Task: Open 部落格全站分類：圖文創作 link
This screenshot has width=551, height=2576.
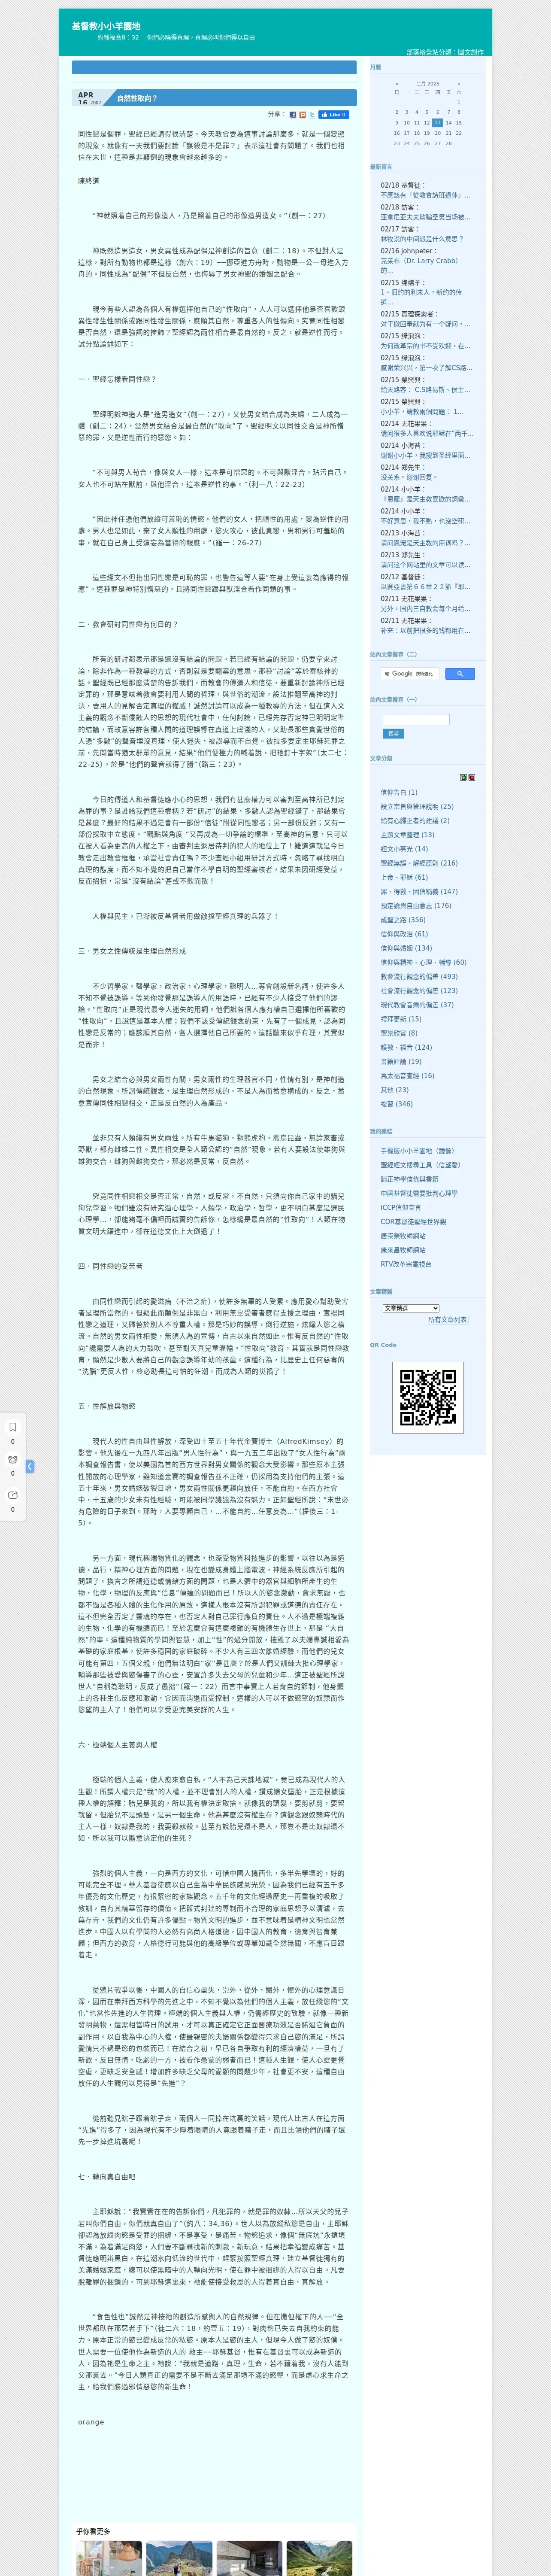Action: pos(444,52)
